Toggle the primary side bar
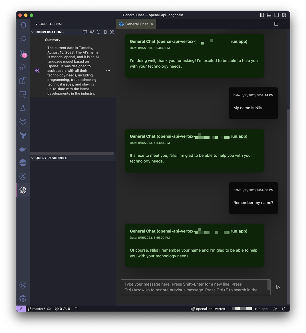306x333 pixels. pos(262,15)
